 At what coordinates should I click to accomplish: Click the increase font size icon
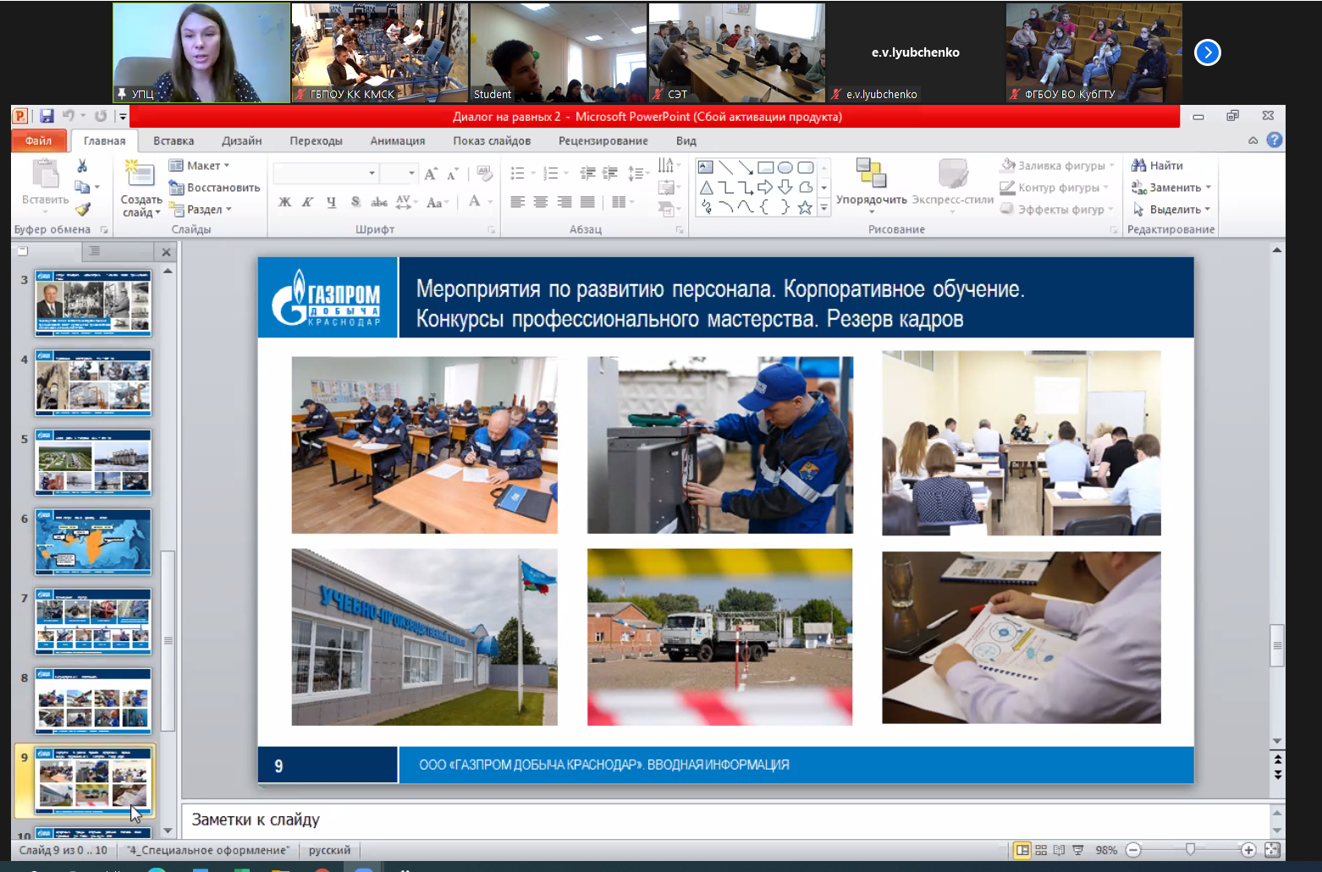[431, 174]
